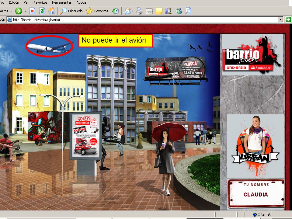Click the page with magnifier toolbar icon
Viewport: 292px width, 219px height.
[x=188, y=11]
